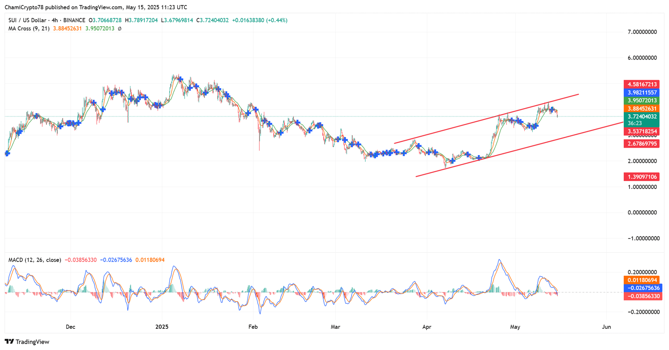Select the MACD (12, 26, close) legend
669x350 pixels.
coord(35,260)
